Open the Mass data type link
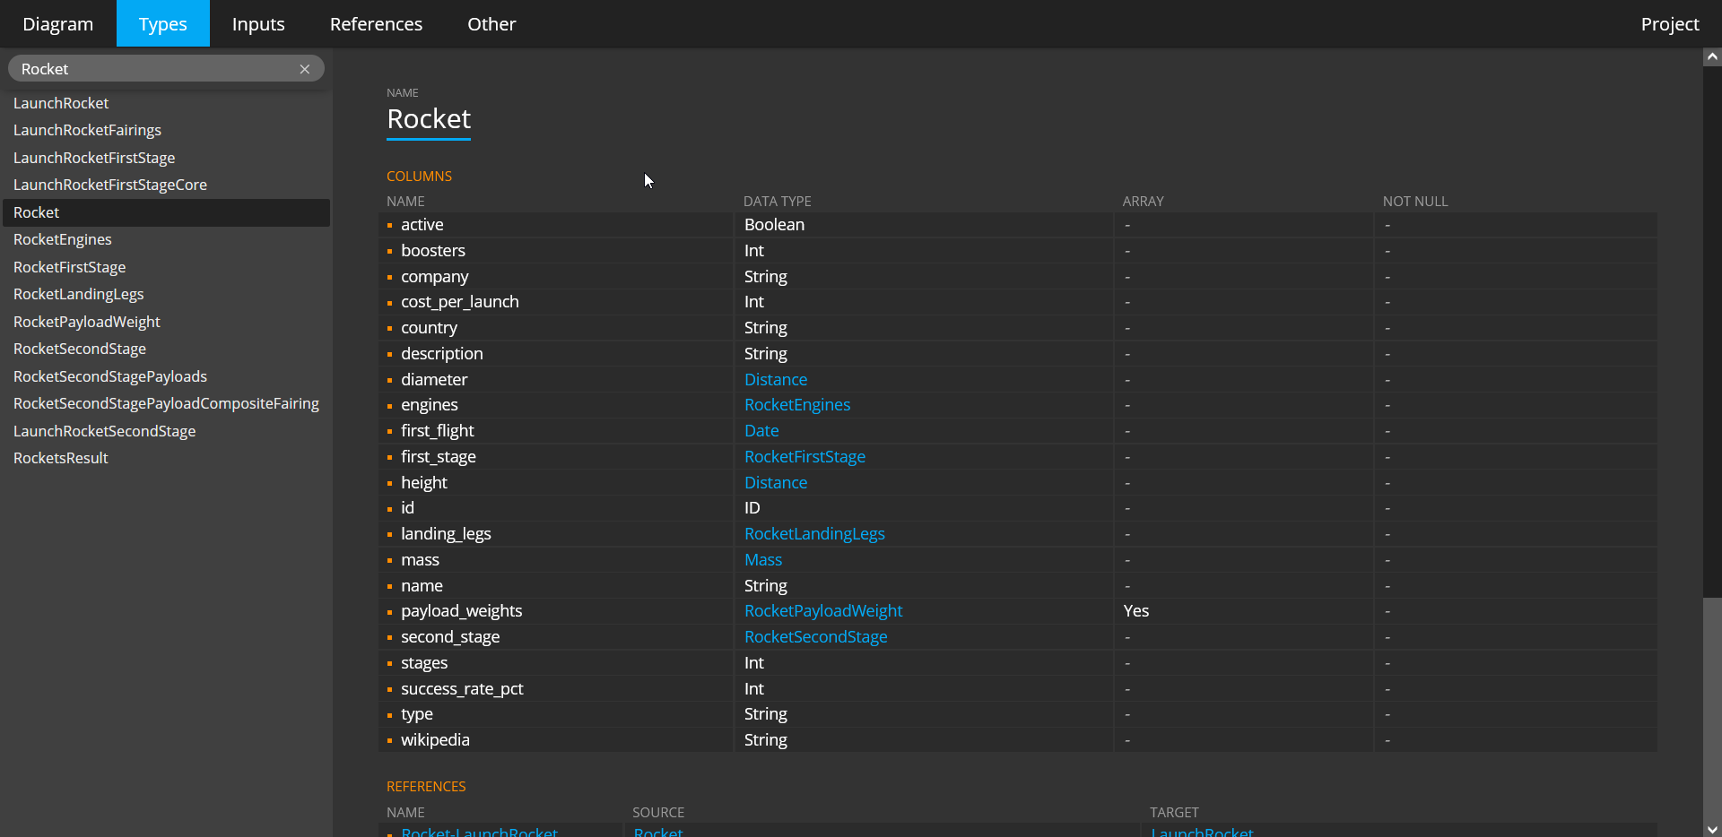This screenshot has height=837, width=1722. [762, 559]
